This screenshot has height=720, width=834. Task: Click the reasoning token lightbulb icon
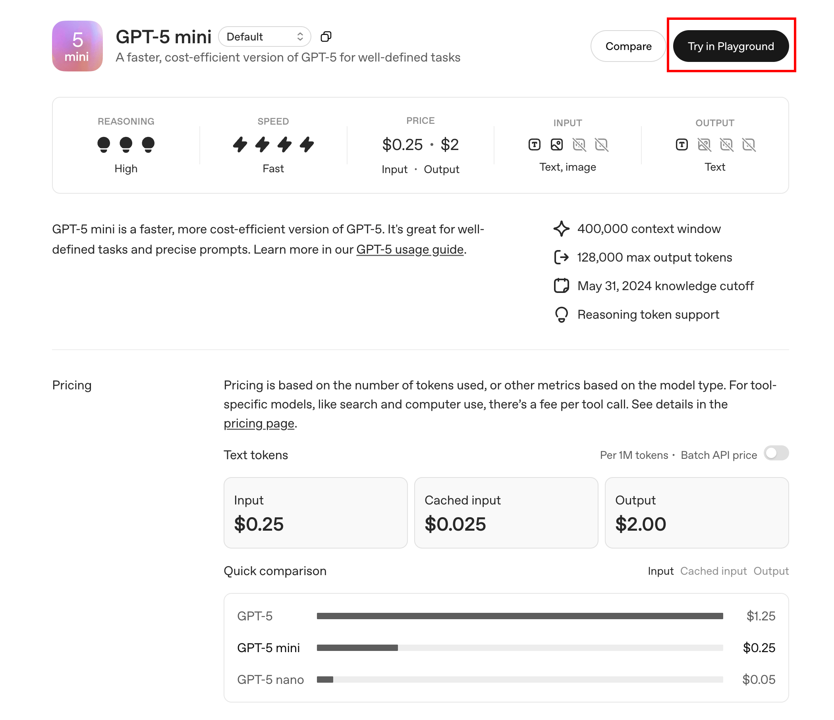[561, 314]
